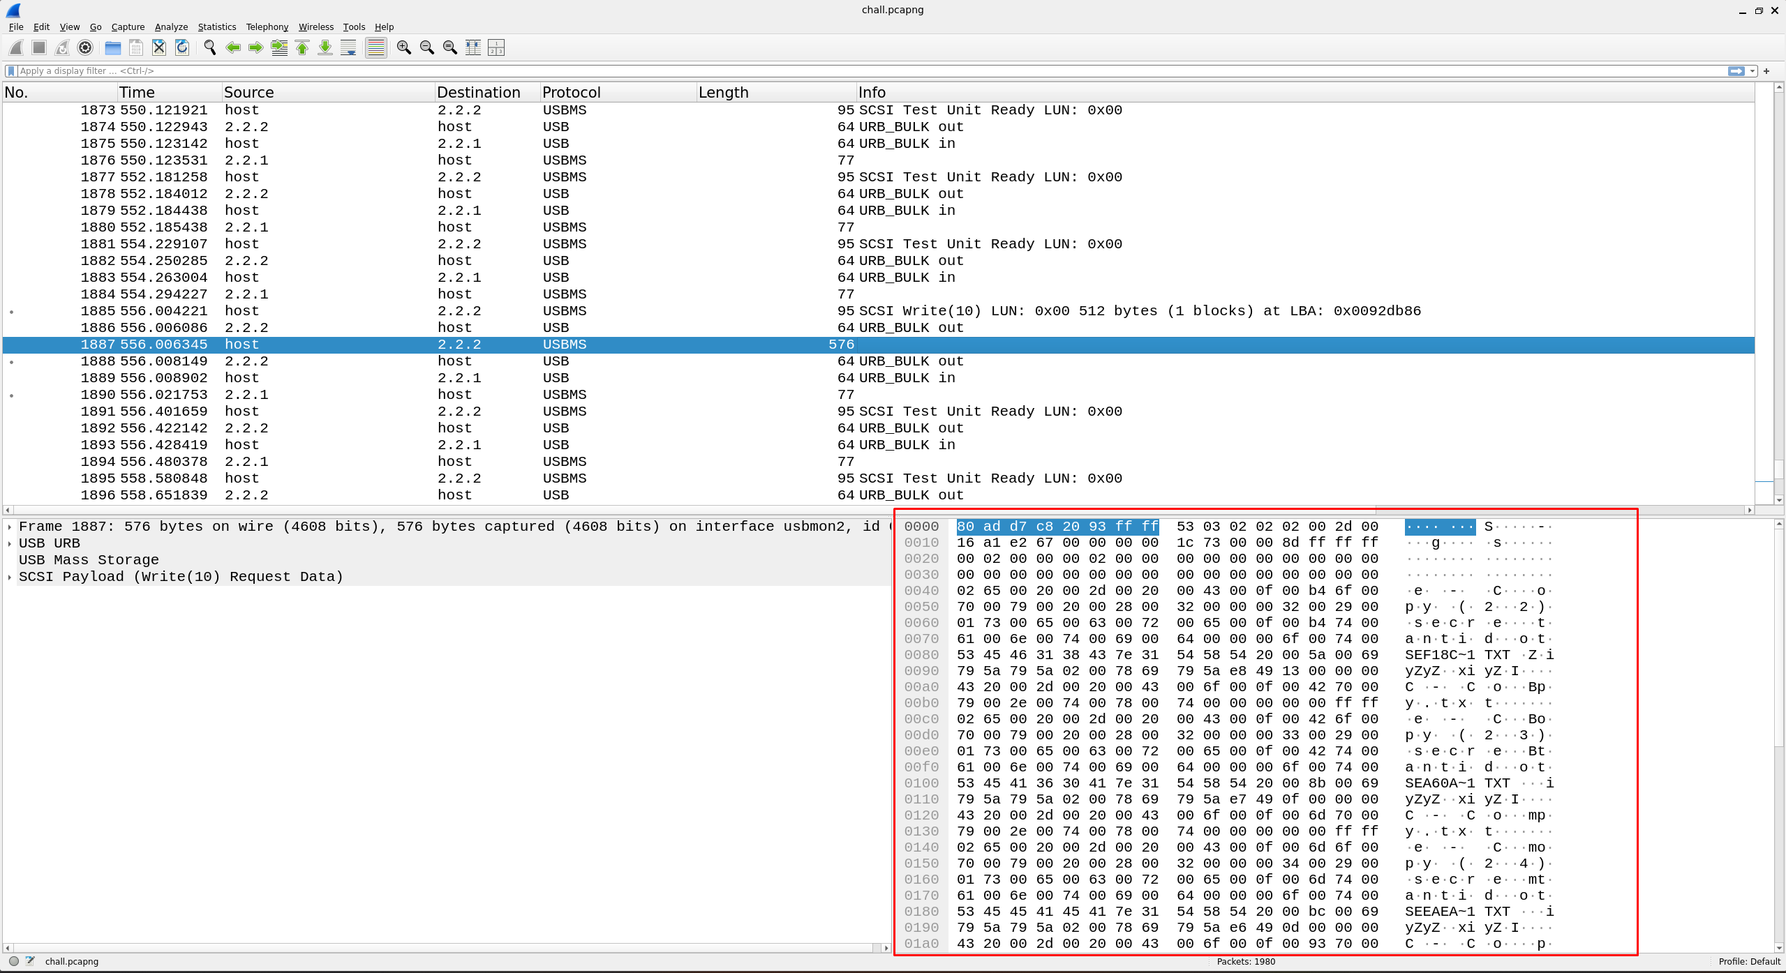Go to specified packet icon

[x=279, y=47]
